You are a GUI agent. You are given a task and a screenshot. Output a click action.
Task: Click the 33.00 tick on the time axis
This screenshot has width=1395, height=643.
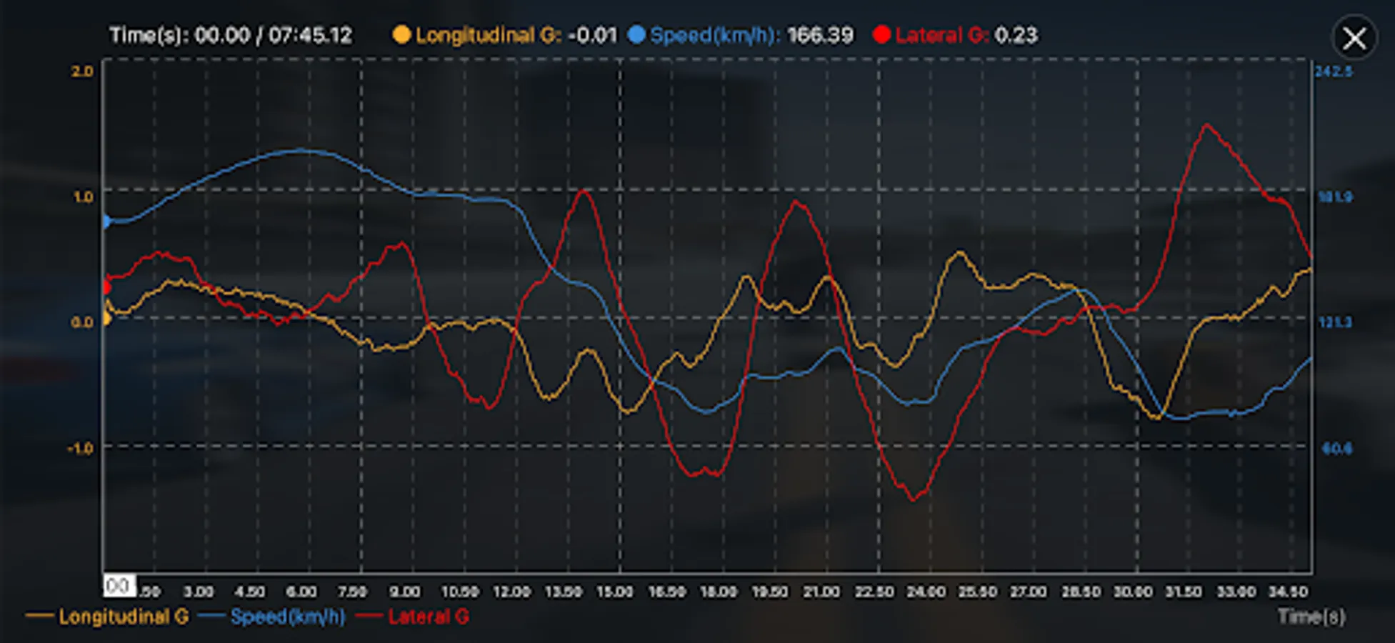[1236, 592]
